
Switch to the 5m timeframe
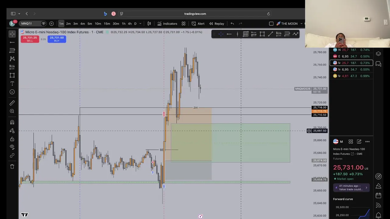90,23
